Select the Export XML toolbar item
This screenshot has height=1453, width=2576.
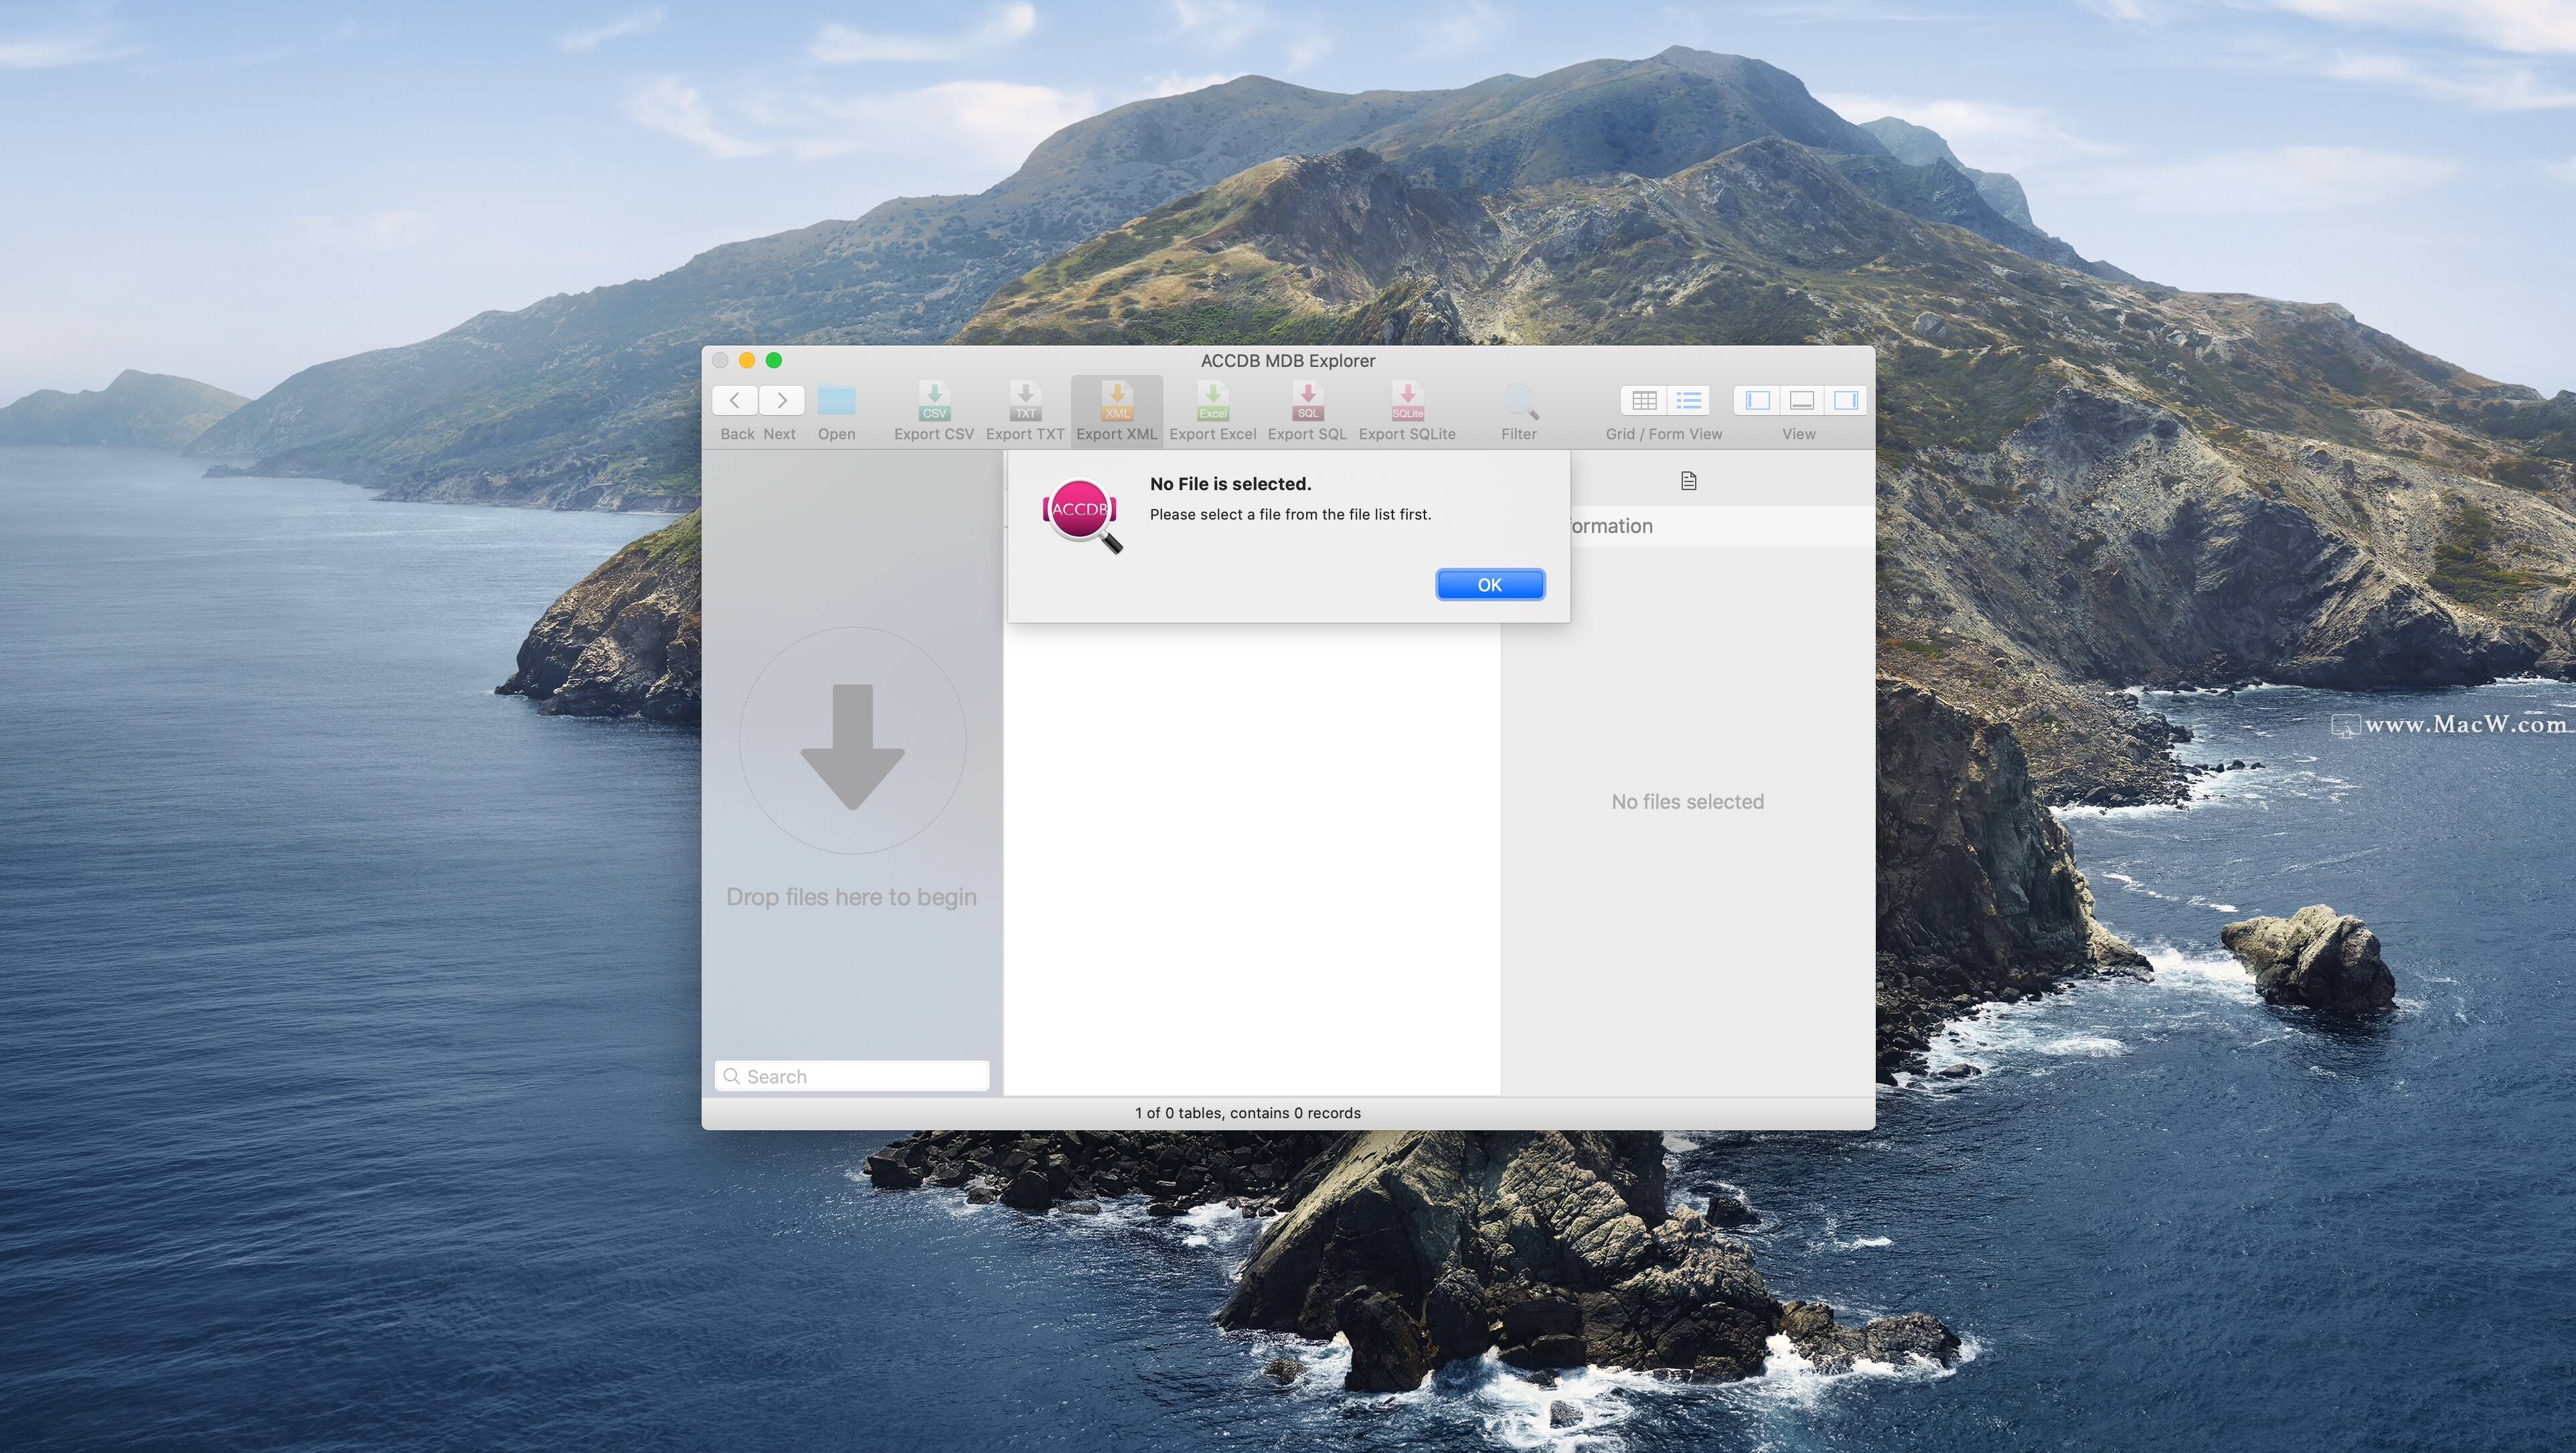point(1117,411)
